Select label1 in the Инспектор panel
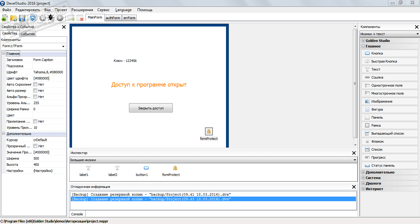Viewport: 420px width, 224px height. pyautogui.click(x=84, y=171)
